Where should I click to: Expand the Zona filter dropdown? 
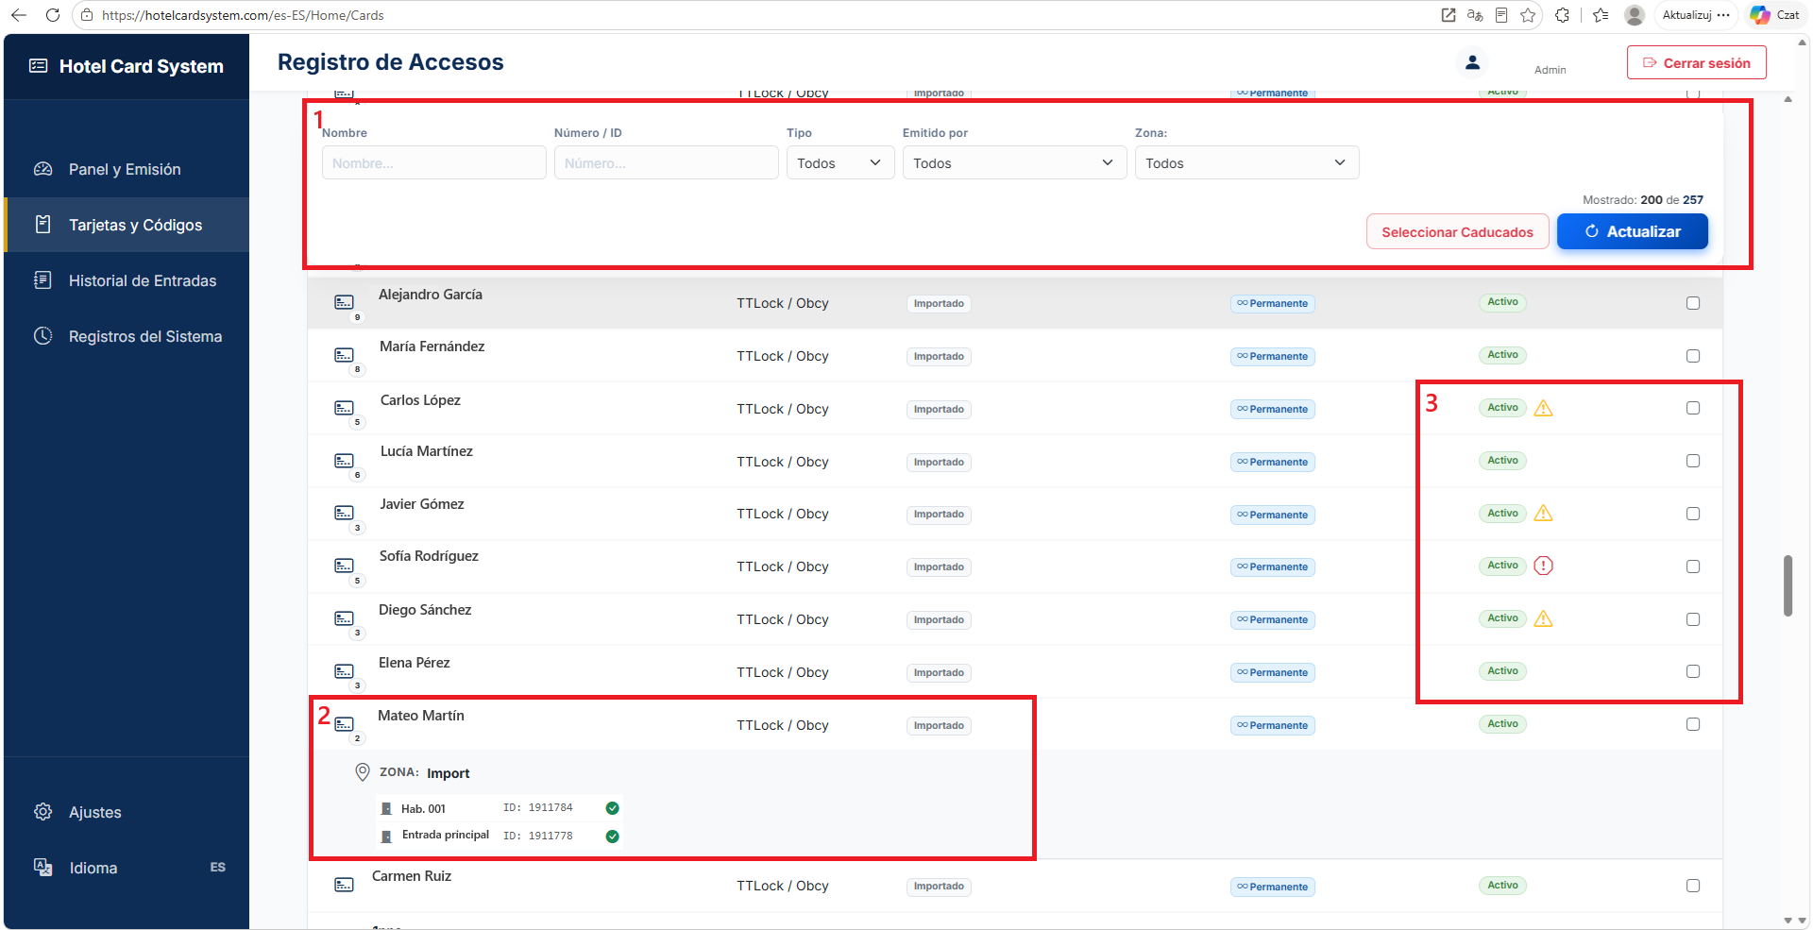[1246, 162]
